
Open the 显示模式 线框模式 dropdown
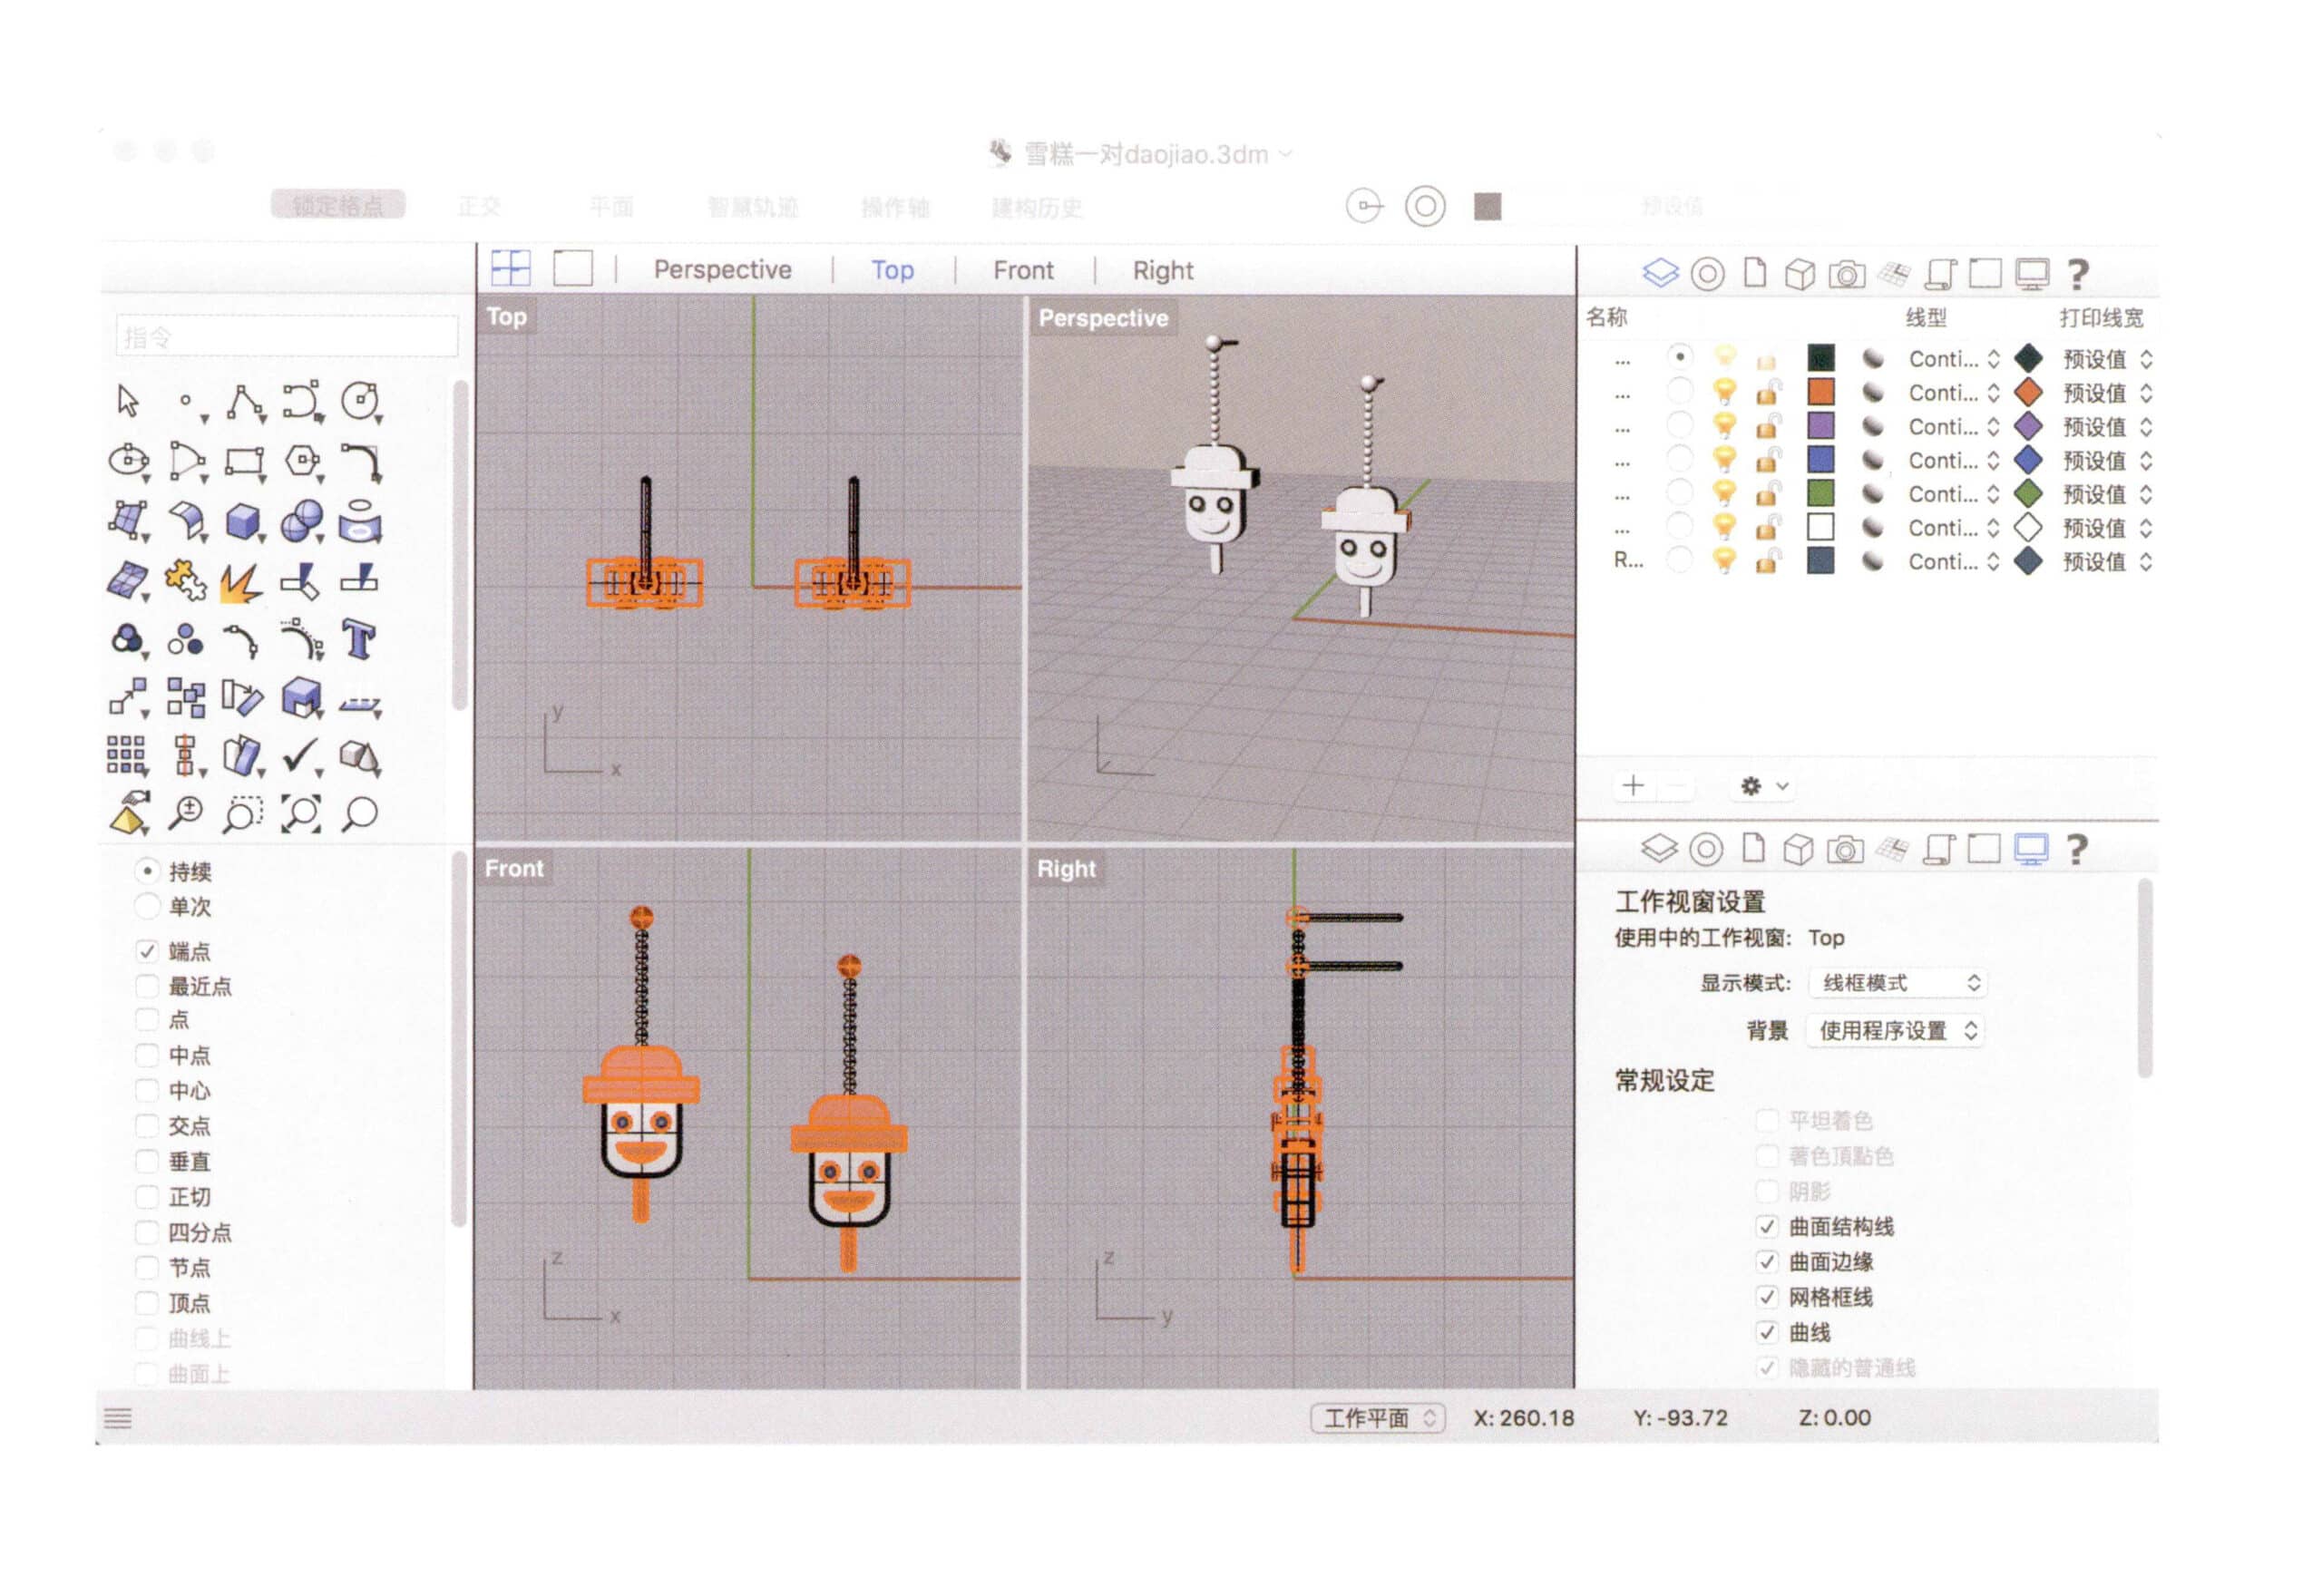pos(1897,983)
